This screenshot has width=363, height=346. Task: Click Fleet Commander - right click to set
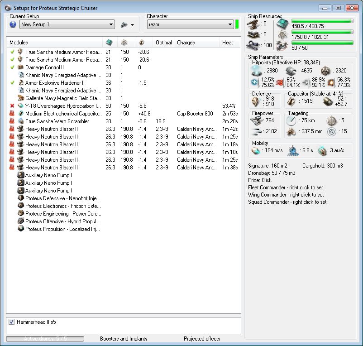[x=285, y=187]
